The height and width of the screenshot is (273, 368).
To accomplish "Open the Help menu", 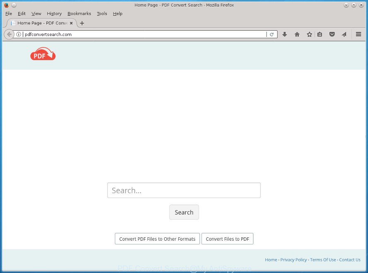I will [x=118, y=14].
